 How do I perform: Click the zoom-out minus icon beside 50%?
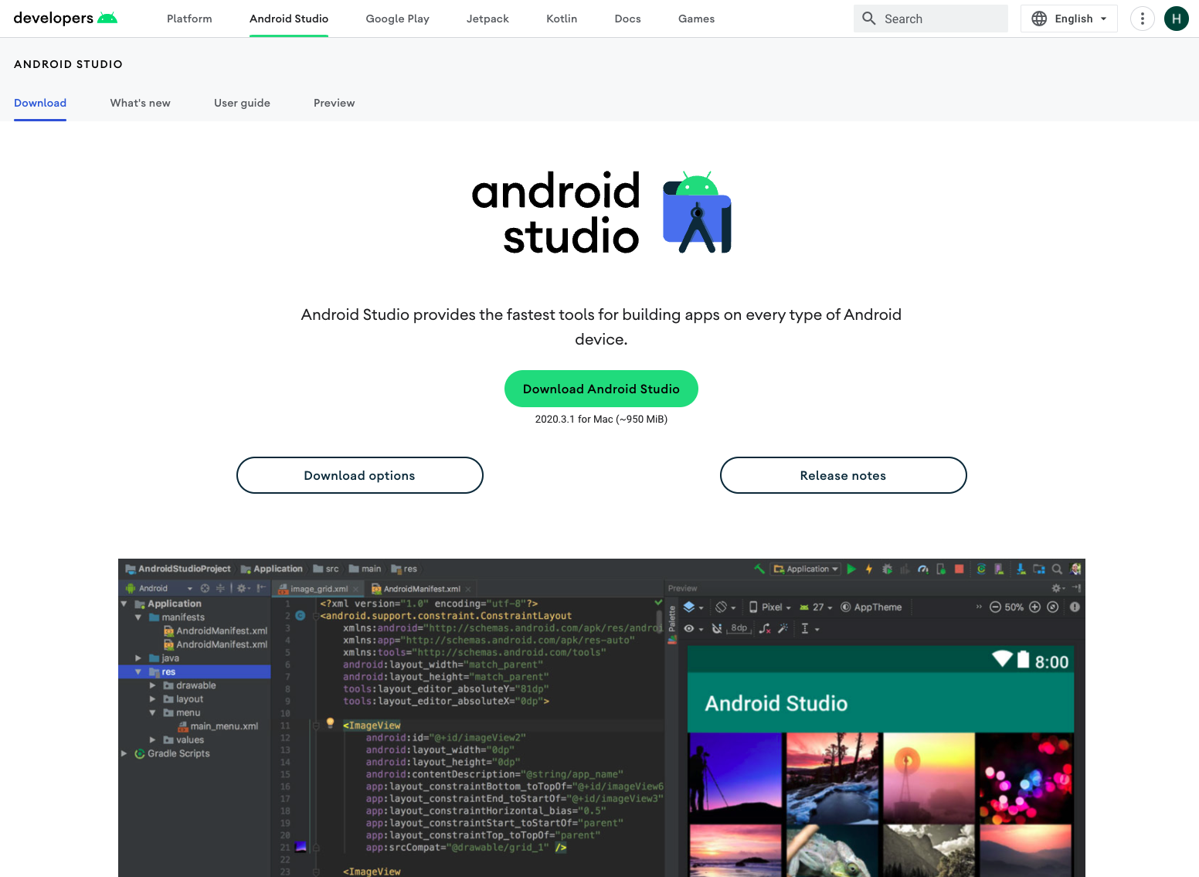click(995, 607)
